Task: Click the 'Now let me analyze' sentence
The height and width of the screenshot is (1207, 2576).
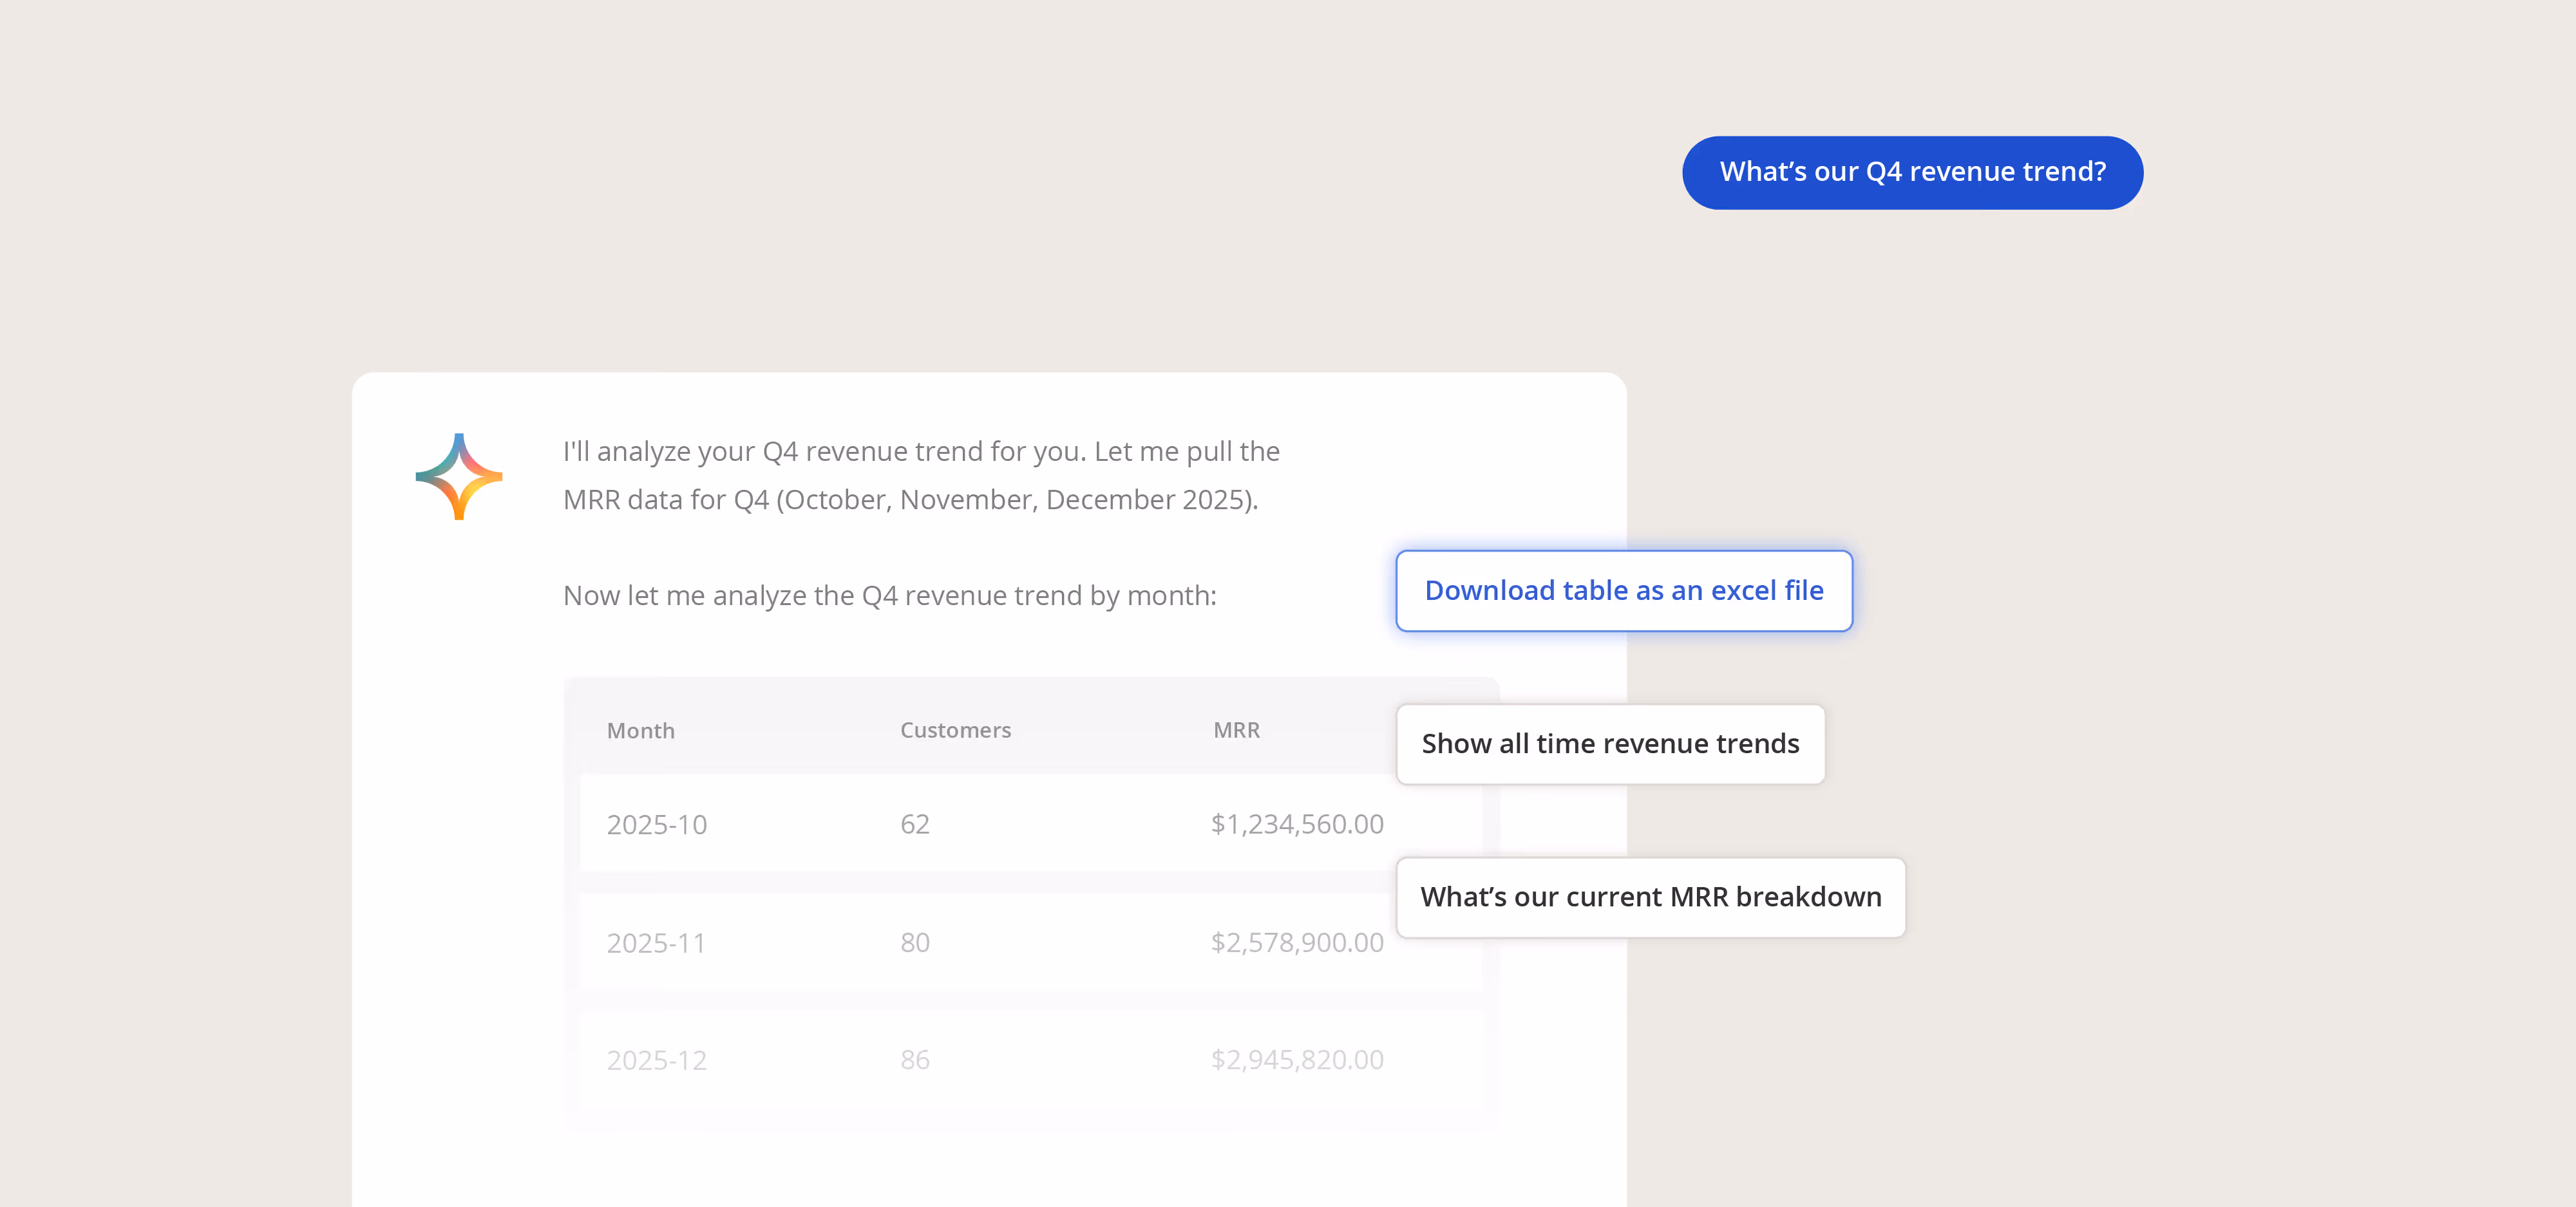Action: (889, 595)
